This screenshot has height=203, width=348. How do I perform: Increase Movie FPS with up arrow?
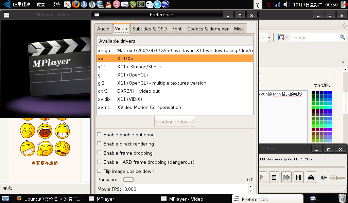pyautogui.click(x=250, y=187)
